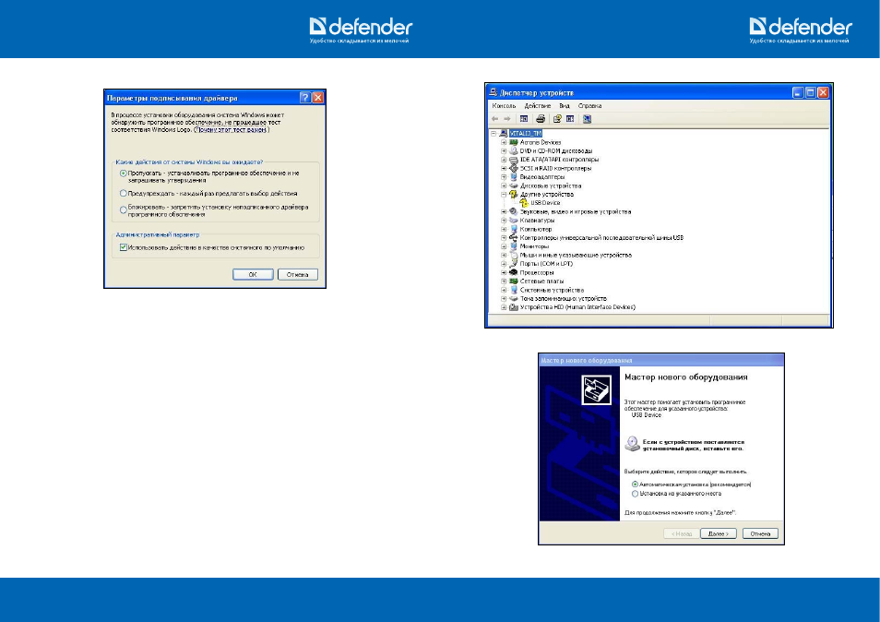This screenshot has width=880, height=622.
Task: Click the Back arrow in Device Manager toolbar
Action: pyautogui.click(x=494, y=119)
